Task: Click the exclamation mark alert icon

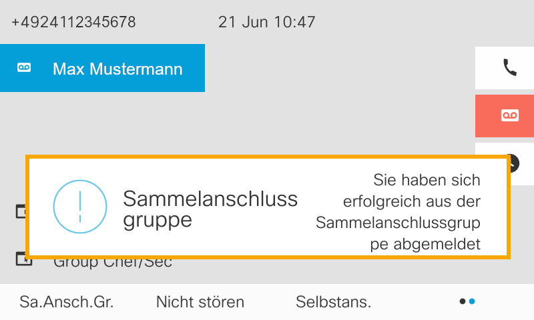Action: (x=80, y=207)
